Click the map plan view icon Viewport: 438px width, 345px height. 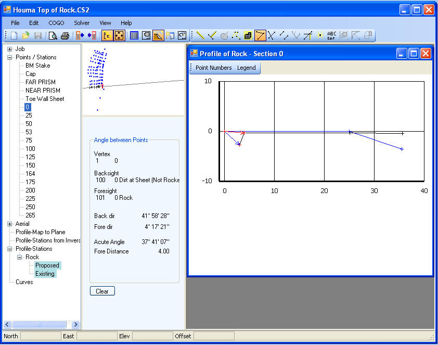146,35
